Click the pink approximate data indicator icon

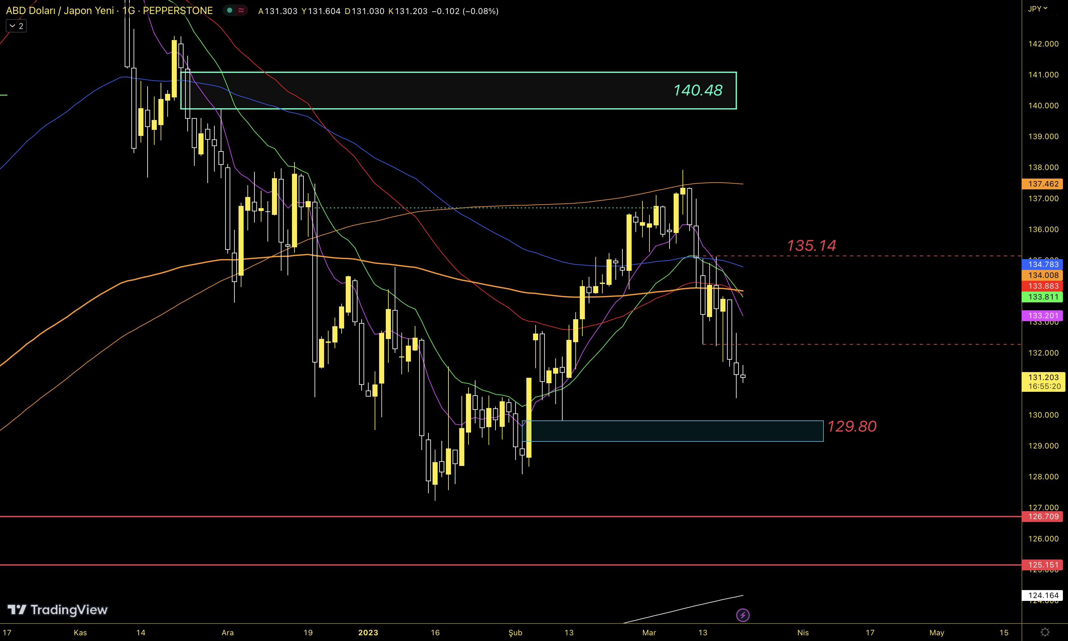coord(241,11)
